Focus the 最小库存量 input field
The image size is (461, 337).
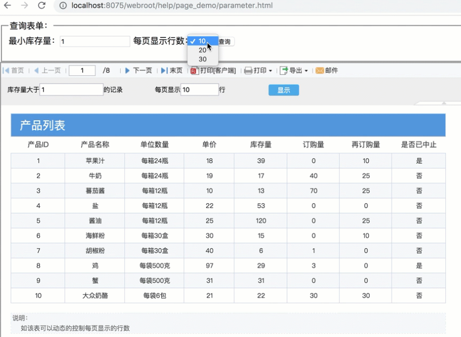pyautogui.click(x=95, y=42)
